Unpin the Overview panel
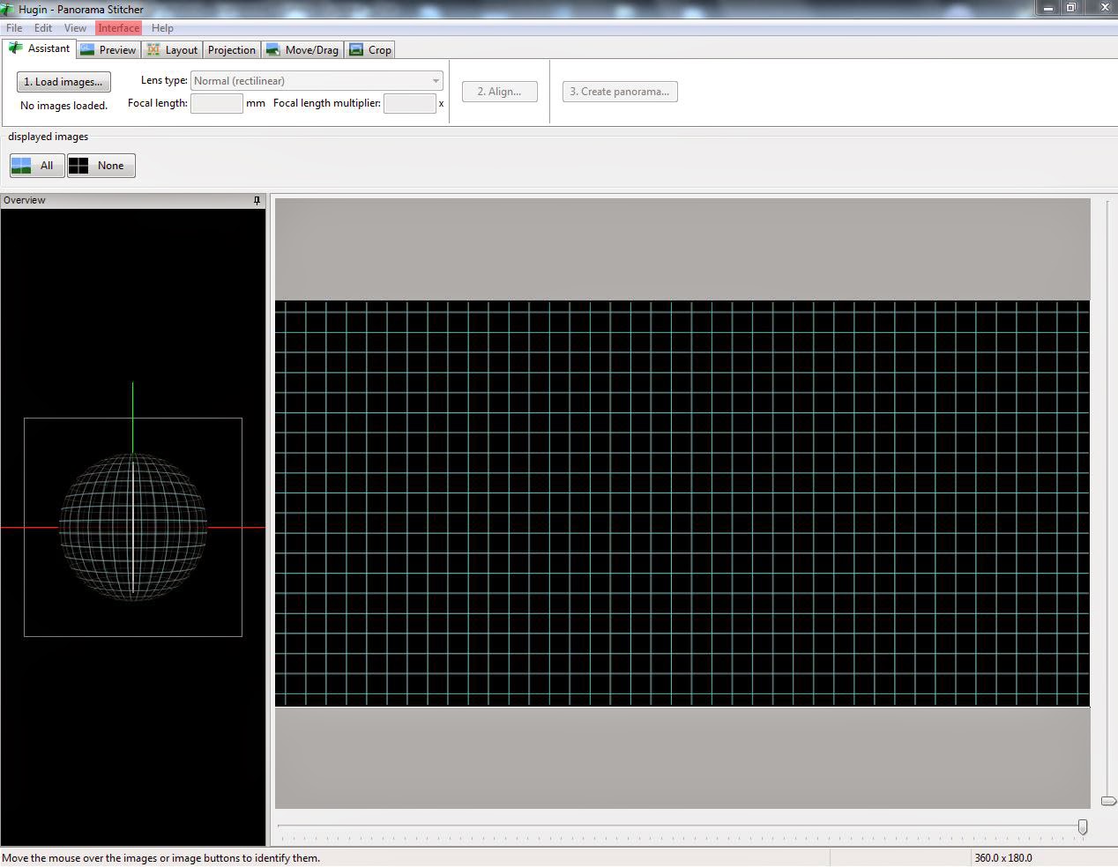This screenshot has width=1118, height=867. 257,200
